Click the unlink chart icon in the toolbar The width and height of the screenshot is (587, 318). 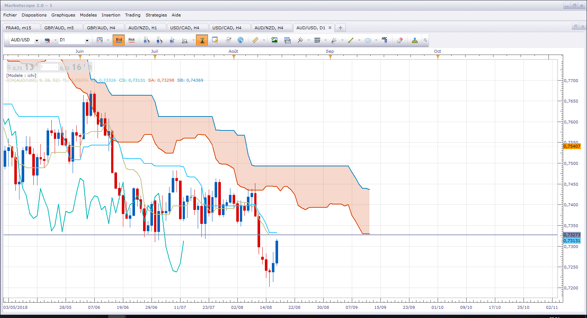pyautogui.click(x=47, y=40)
